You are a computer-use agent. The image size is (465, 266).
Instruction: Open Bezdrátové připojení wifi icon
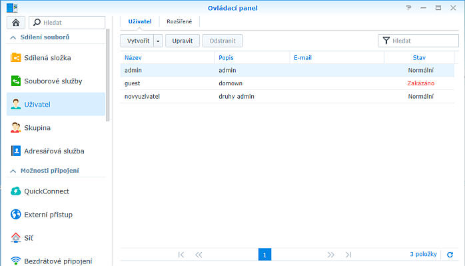16,261
